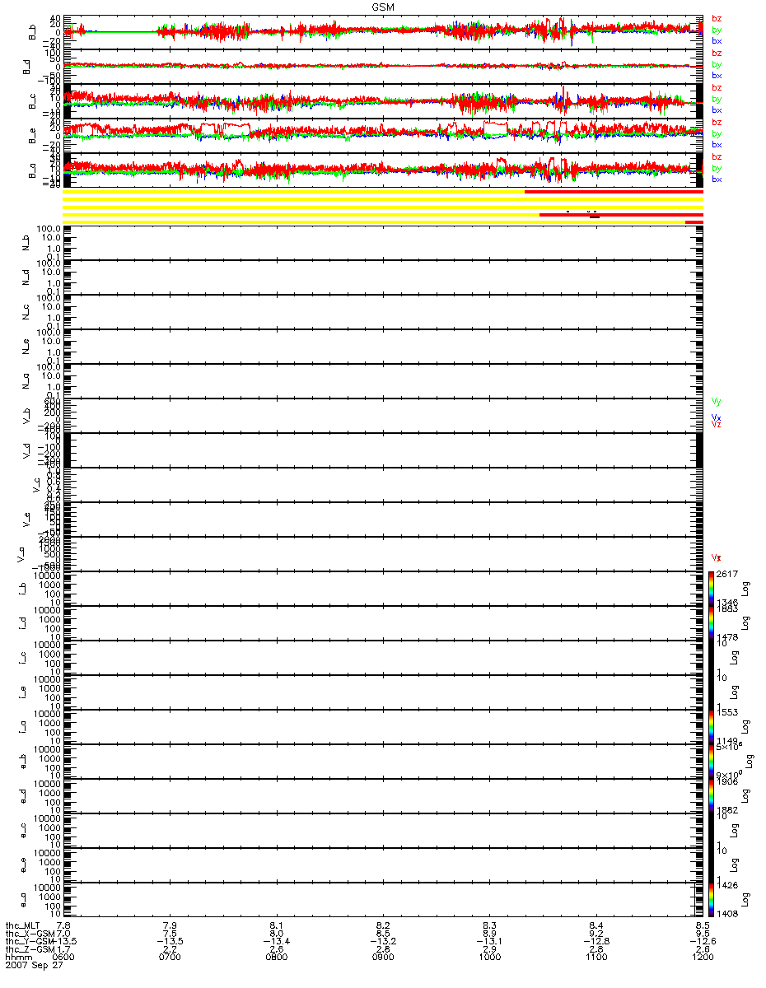Image resolution: width=766 pixels, height=988 pixels.
Task: Click the i_a ion spectrogram label
Action: (21, 727)
